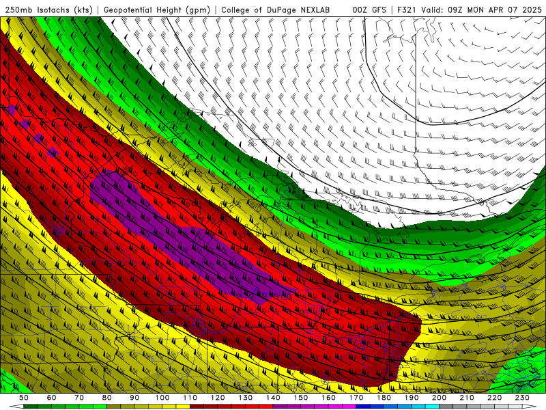The height and width of the screenshot is (410, 546).
Task: Click the "Geopotential Height (gpm)" header text
Action: tap(157, 10)
